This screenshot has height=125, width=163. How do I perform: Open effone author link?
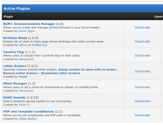point(23,45)
